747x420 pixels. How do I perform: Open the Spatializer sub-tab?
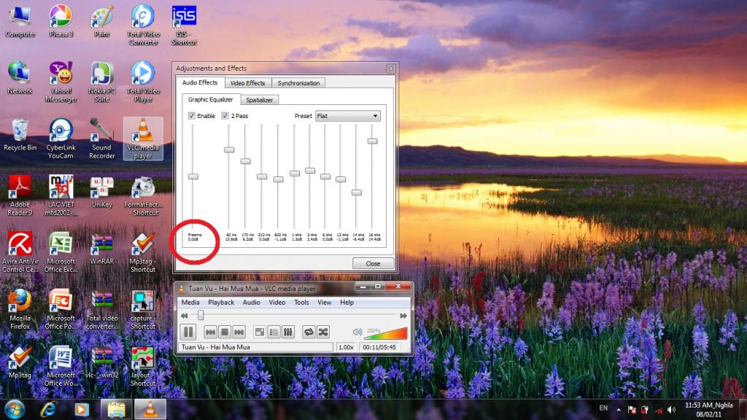[x=259, y=100]
